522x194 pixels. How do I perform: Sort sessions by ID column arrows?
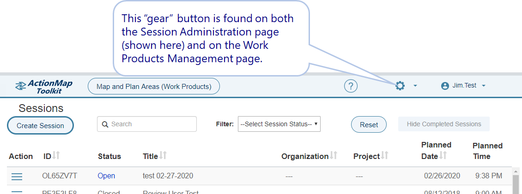[56, 156]
